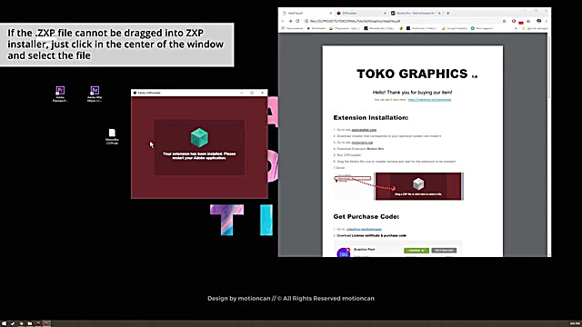
Task: Open the Apps shortcut in bookmarks bar
Action: (x=293, y=28)
